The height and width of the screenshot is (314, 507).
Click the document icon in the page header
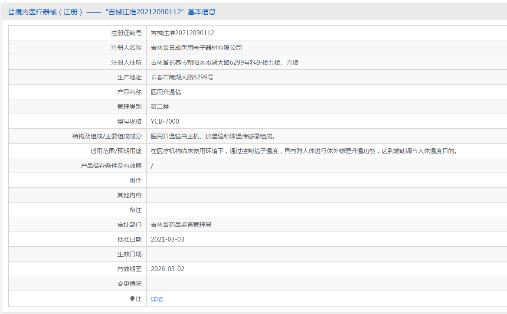[11, 12]
